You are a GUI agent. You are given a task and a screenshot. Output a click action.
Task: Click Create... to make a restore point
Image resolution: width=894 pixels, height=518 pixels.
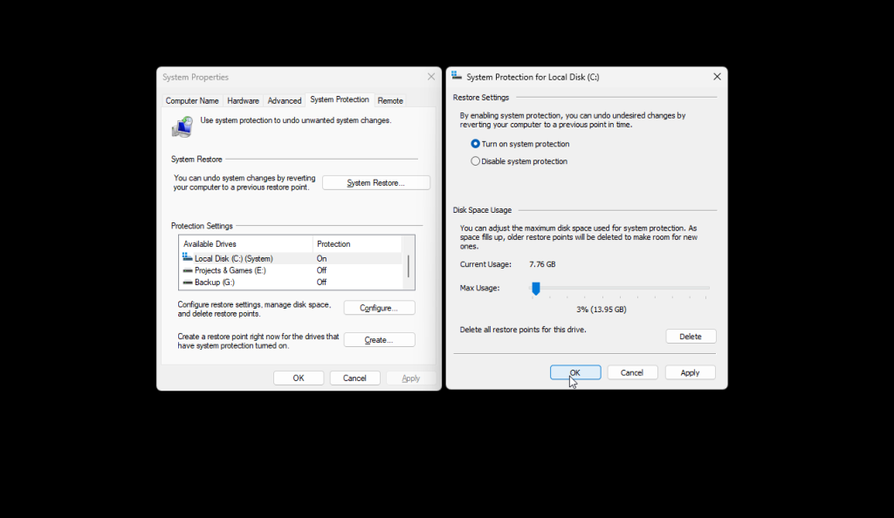click(379, 340)
